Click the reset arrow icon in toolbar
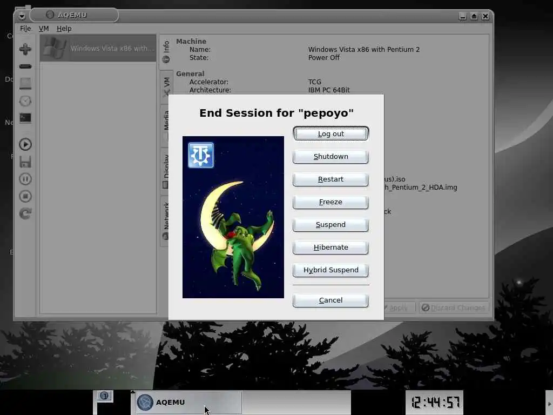This screenshot has width=553, height=415. pos(25,213)
